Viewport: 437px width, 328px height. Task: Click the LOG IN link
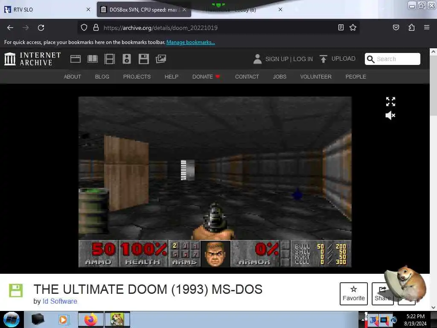(x=303, y=59)
